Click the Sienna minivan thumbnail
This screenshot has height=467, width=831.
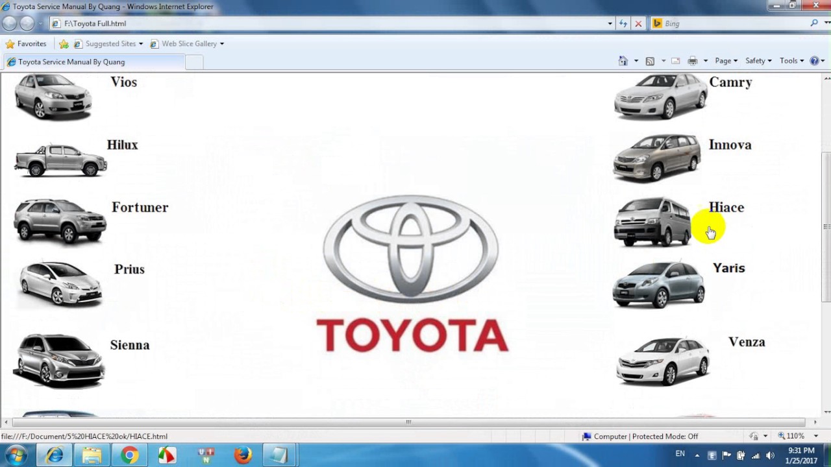[x=58, y=361]
